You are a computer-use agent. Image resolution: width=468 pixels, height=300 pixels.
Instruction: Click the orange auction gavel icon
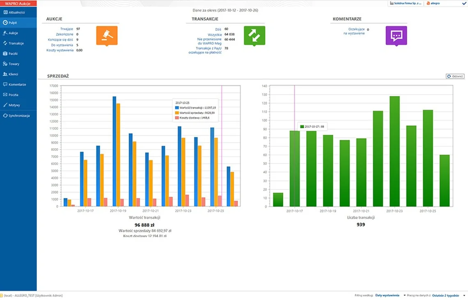pyautogui.click(x=107, y=36)
